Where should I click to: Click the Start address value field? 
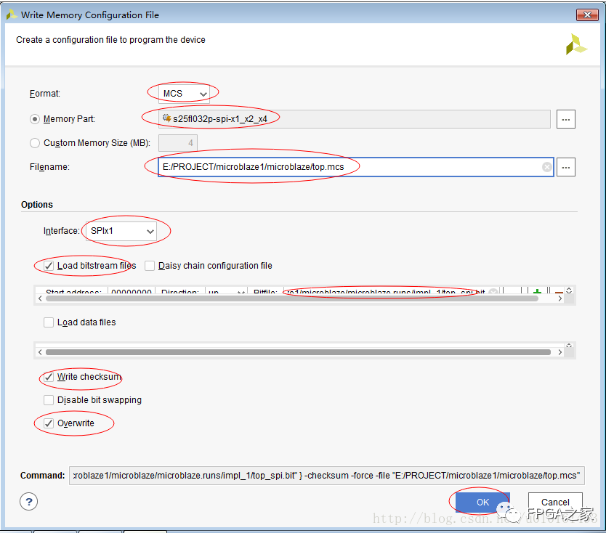click(x=132, y=291)
